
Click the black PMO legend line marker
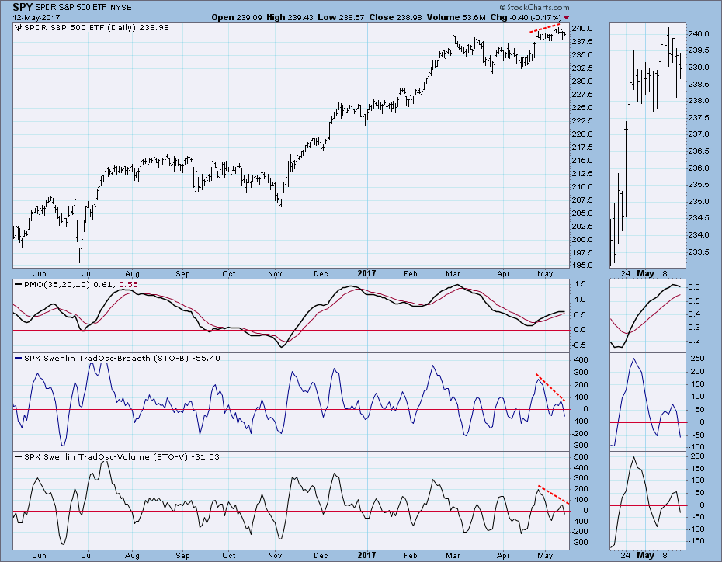click(18, 285)
